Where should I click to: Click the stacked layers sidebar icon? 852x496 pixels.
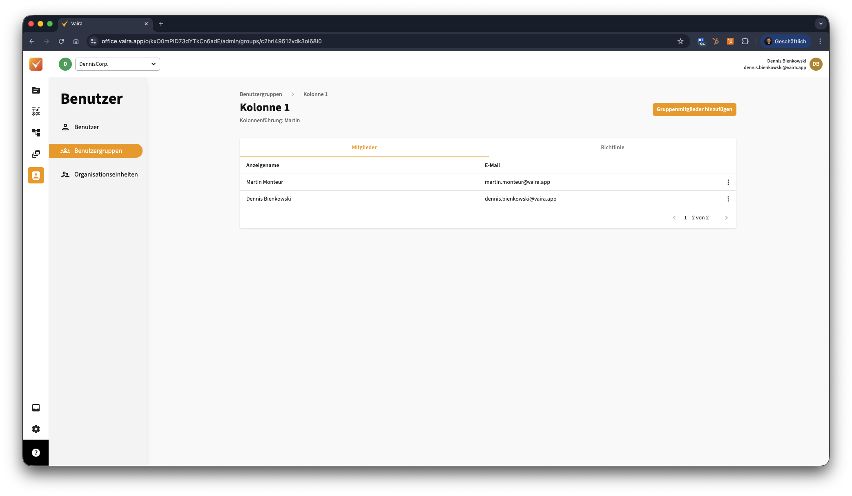(36, 154)
